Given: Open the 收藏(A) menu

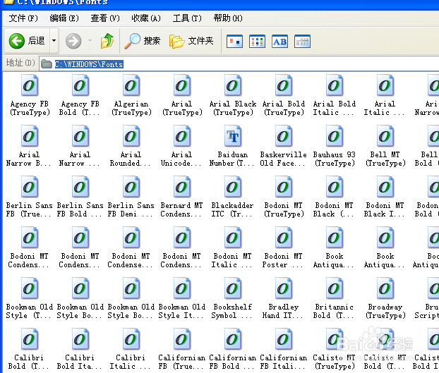Looking at the screenshot, I should (146, 18).
